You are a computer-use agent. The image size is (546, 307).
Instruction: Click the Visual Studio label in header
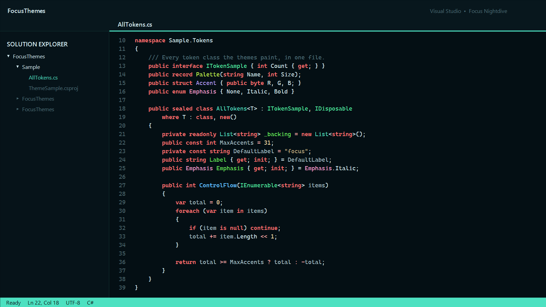pos(445,11)
